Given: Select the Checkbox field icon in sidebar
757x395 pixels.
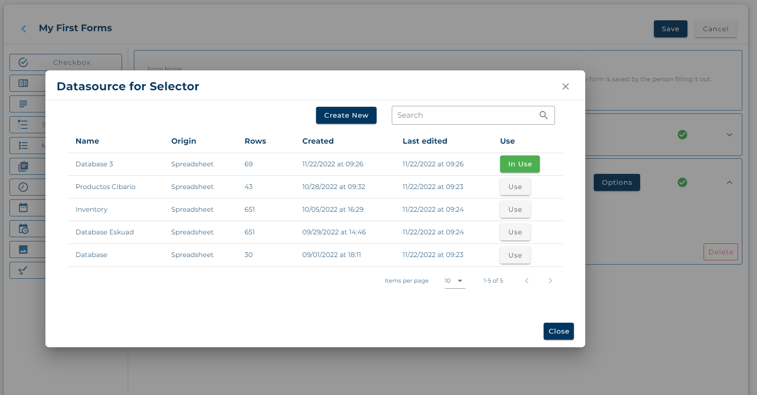Looking at the screenshot, I should [x=23, y=62].
